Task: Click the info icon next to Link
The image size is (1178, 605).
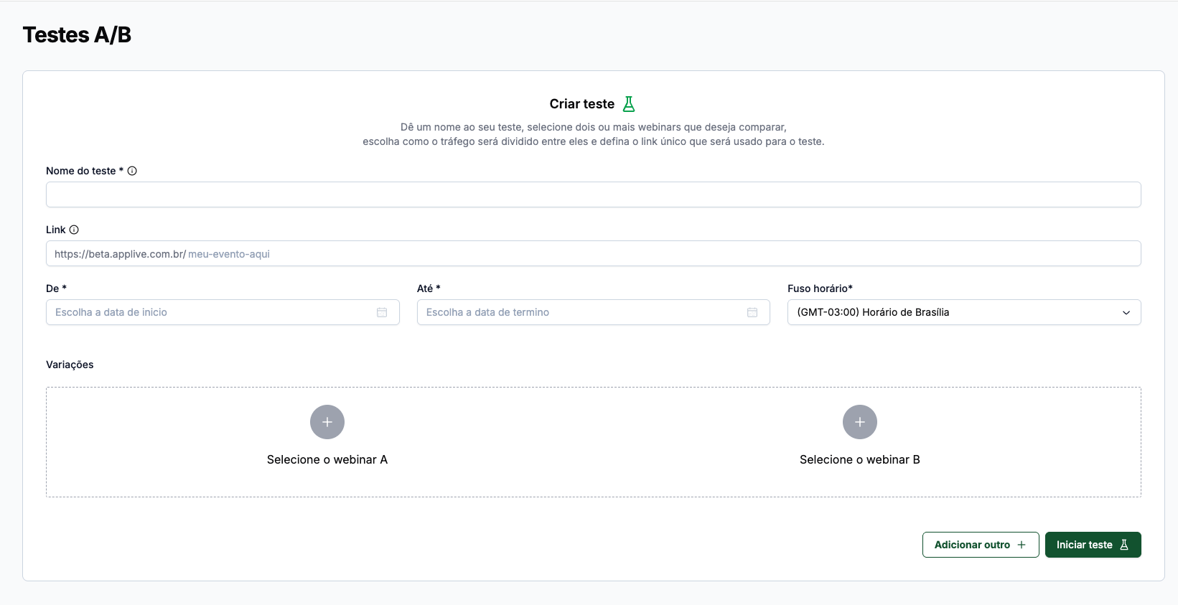Action: (74, 230)
